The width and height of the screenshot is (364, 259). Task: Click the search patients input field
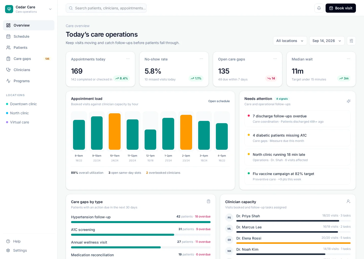pos(106,8)
